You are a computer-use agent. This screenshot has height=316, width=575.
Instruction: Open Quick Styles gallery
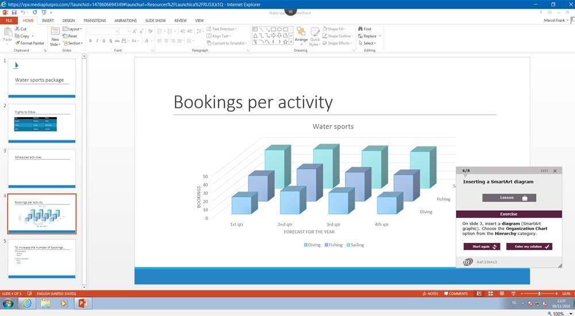click(315, 37)
